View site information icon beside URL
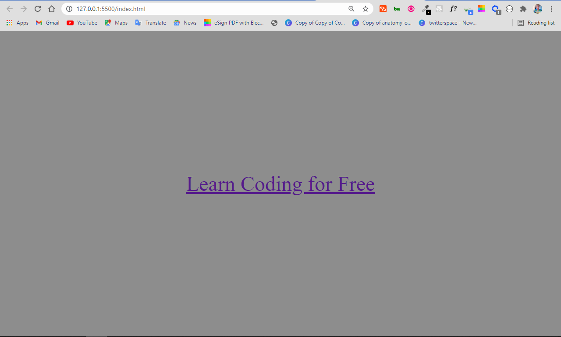 (x=69, y=9)
